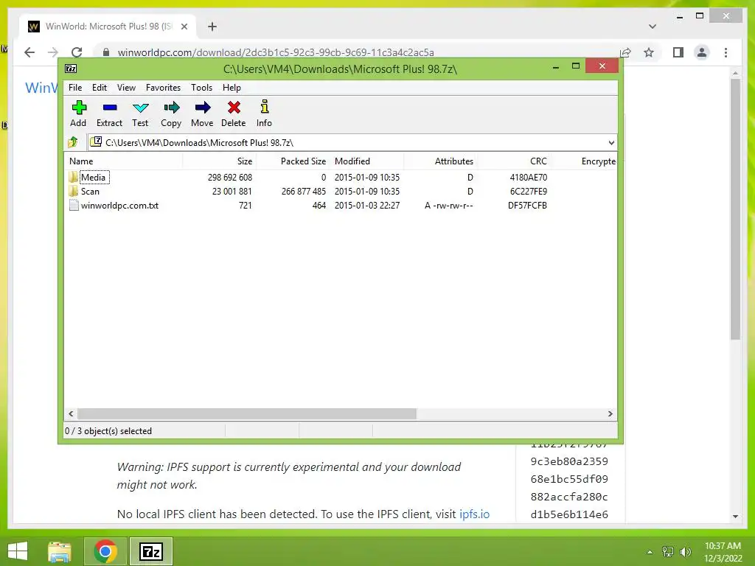Click horizontal scrollbar left arrow in 7-Zip

[72, 414]
